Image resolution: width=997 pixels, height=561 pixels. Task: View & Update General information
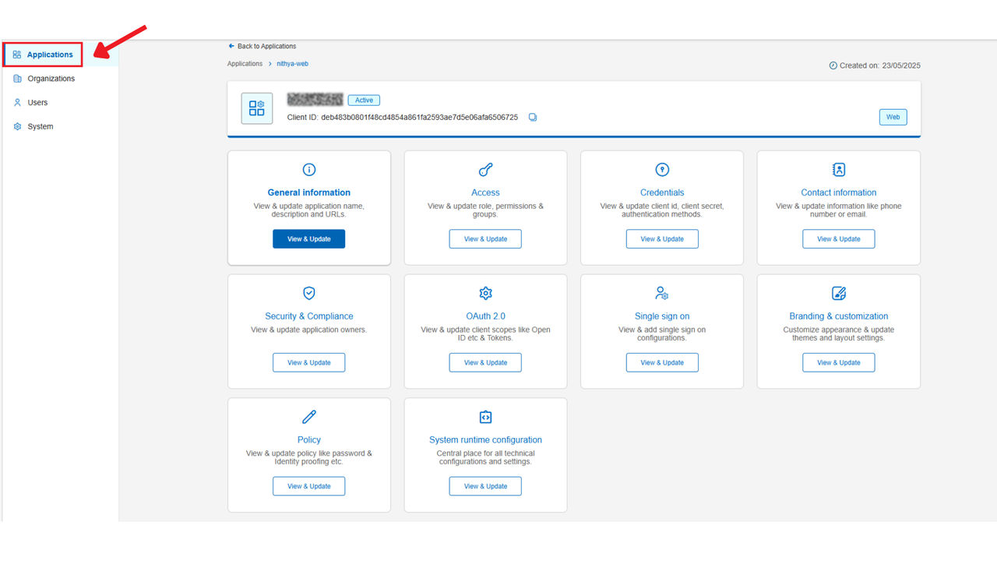pos(308,239)
